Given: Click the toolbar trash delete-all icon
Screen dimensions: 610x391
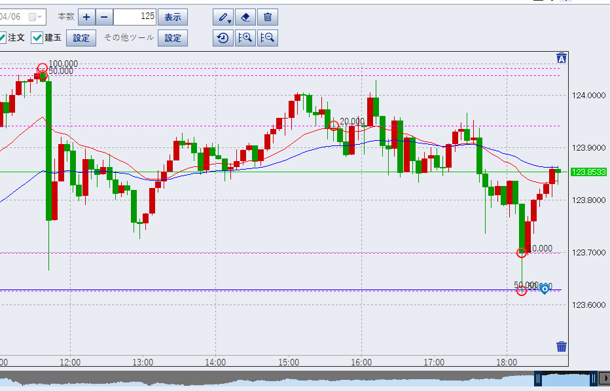Looking at the screenshot, I should 267,17.
